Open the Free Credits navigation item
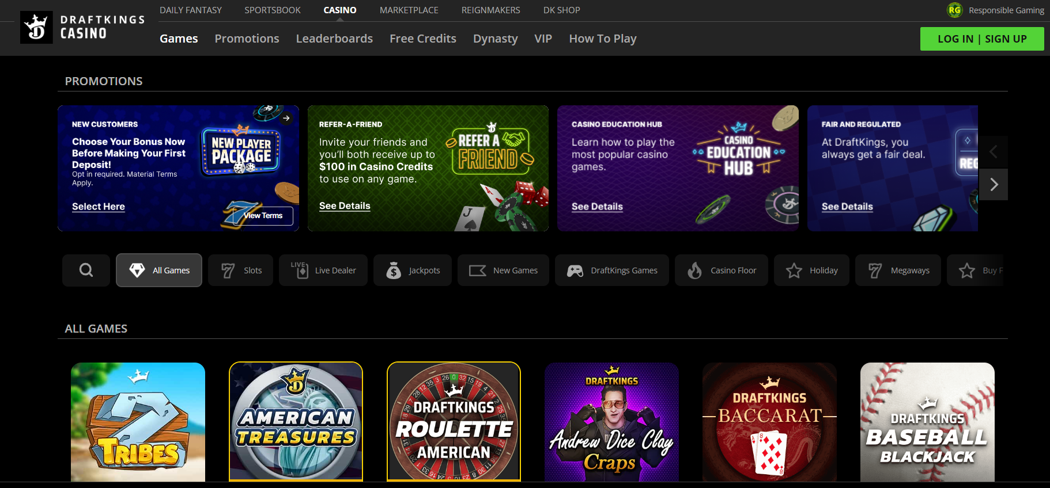 click(x=423, y=39)
